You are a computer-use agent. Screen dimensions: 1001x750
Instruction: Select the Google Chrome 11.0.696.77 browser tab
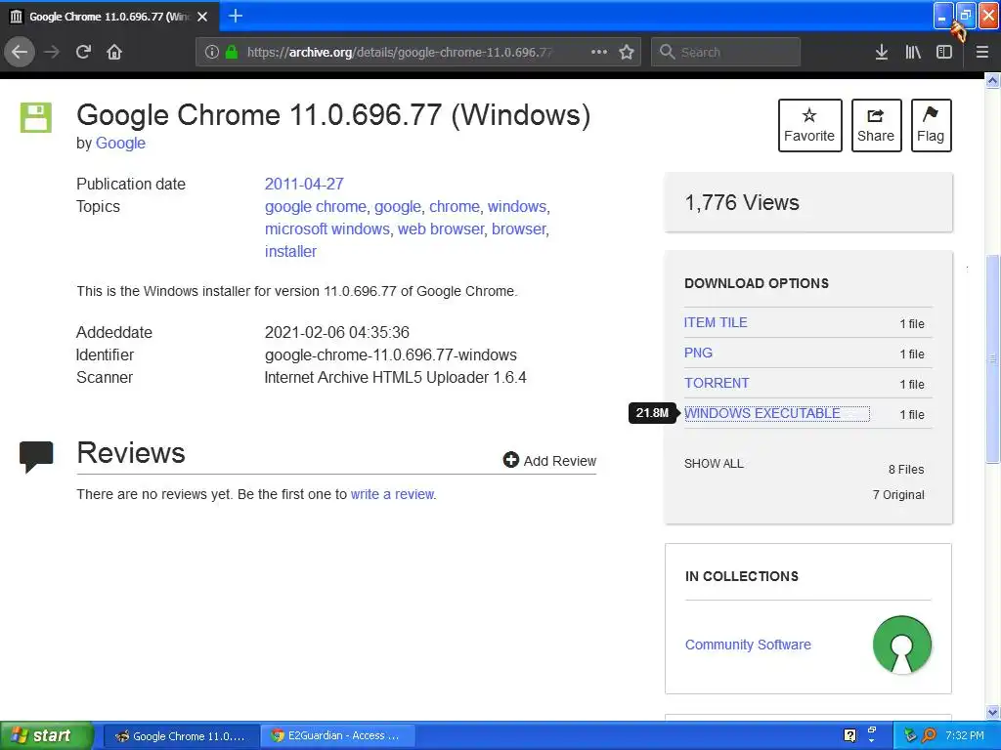(109, 17)
